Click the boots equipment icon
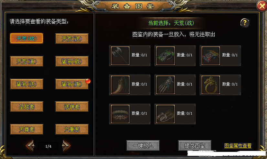Viewport: 267px width, 159px height. tap(166, 114)
